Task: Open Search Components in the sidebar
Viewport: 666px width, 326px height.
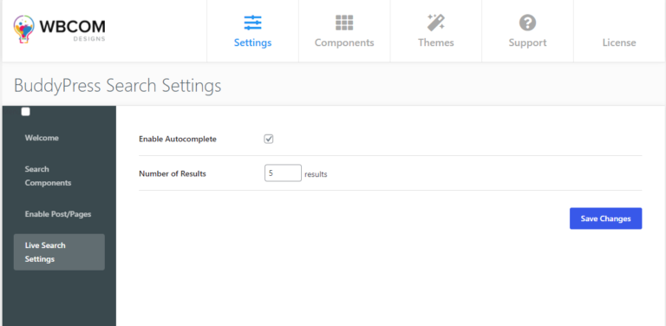Action: [x=48, y=176]
